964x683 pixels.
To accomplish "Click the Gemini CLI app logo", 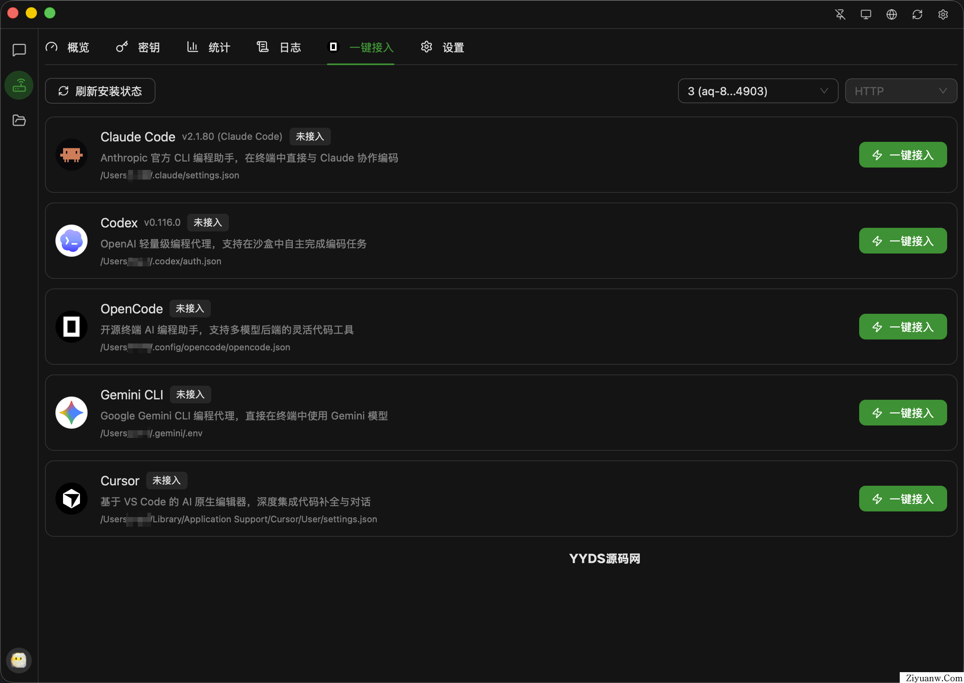I will [x=71, y=413].
